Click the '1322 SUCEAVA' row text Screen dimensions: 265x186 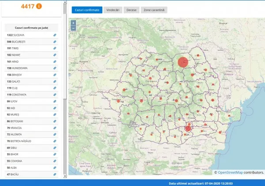[15, 35]
